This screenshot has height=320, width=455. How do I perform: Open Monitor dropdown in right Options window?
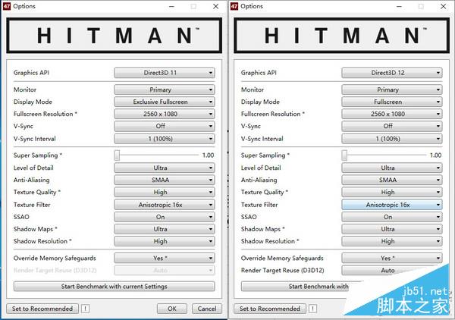click(x=392, y=89)
